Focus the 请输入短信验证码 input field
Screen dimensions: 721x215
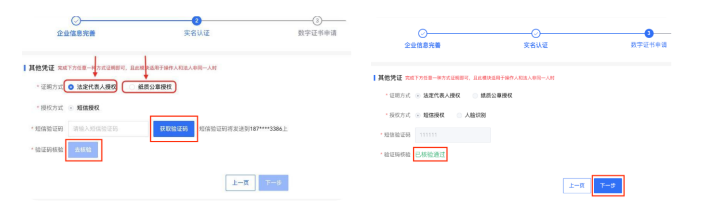pos(108,129)
